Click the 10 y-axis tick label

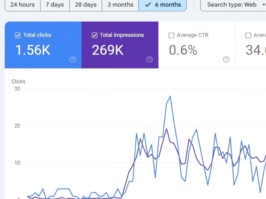pyautogui.click(x=17, y=163)
